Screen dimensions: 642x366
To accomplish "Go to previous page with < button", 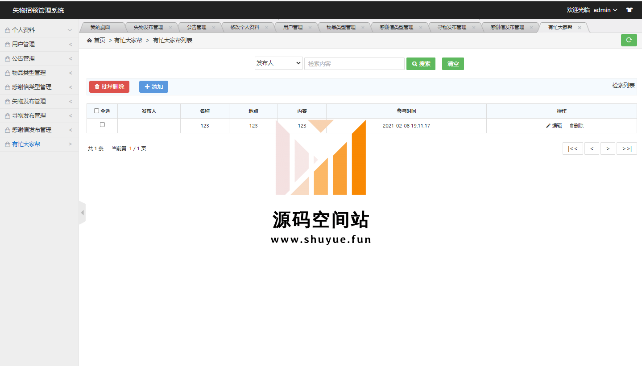I will click(592, 148).
